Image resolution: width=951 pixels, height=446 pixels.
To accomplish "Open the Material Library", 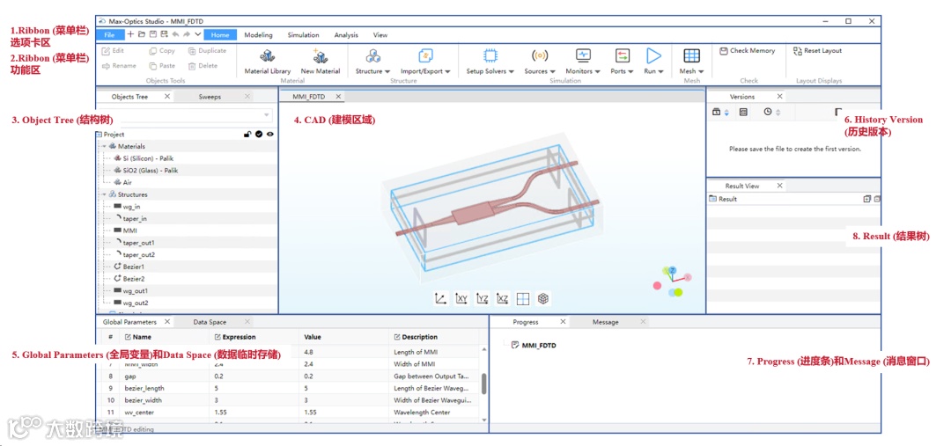I will tap(268, 62).
